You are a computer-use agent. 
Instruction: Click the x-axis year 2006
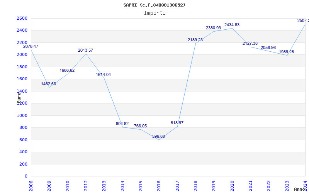[31, 186]
